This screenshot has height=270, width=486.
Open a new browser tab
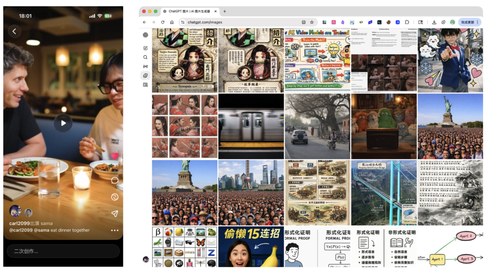[x=225, y=11]
